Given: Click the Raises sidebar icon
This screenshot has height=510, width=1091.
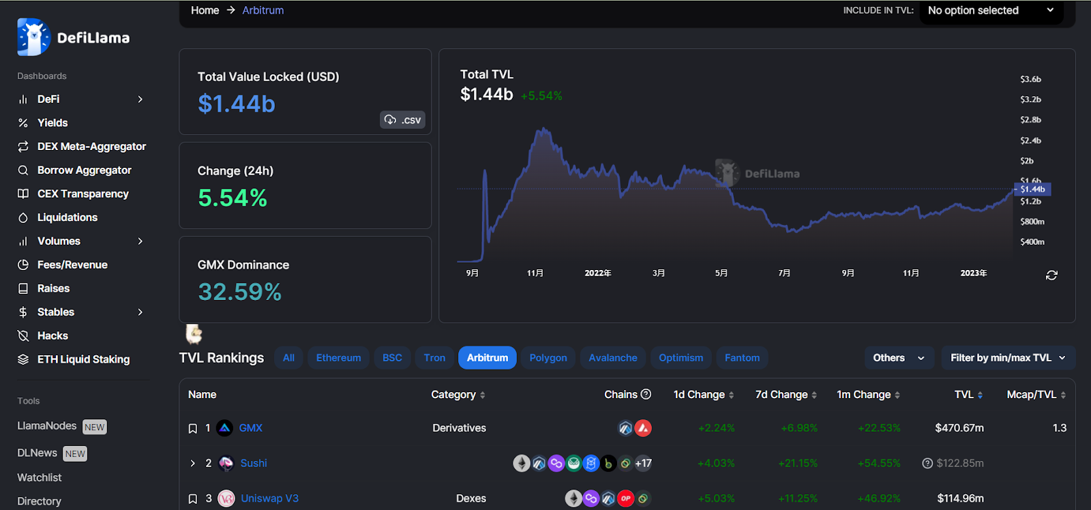Looking at the screenshot, I should (23, 288).
